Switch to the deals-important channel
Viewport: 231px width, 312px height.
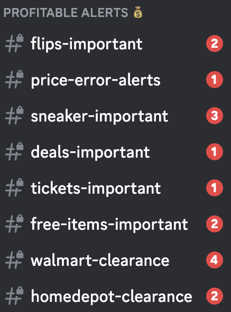[x=115, y=152]
